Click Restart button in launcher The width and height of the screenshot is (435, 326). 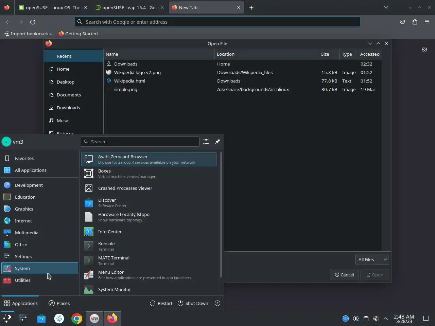[161, 303]
